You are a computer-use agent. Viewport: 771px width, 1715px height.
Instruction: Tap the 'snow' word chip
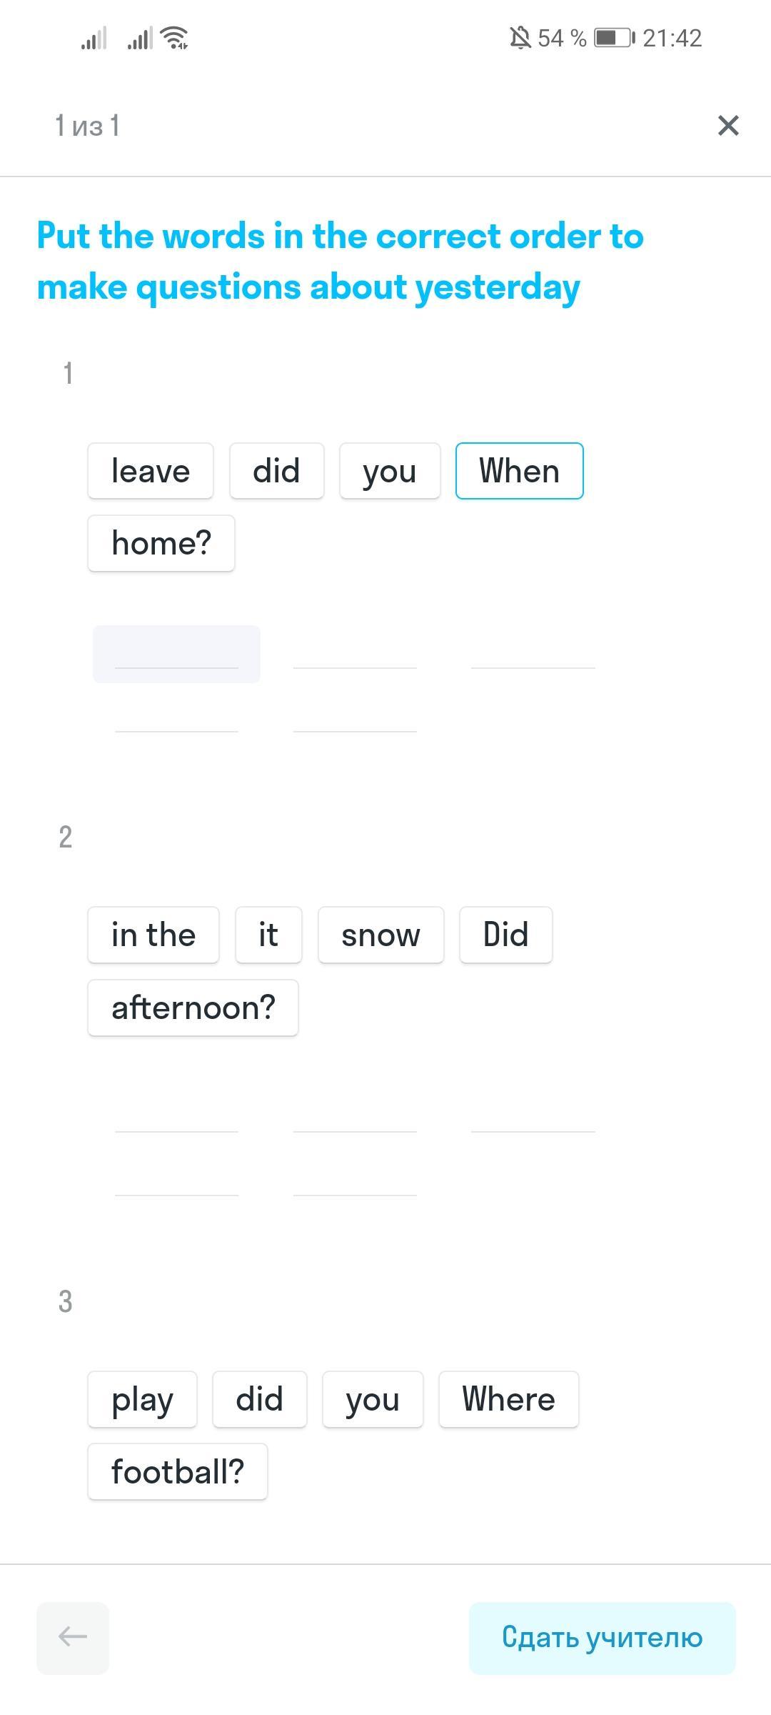click(x=381, y=935)
